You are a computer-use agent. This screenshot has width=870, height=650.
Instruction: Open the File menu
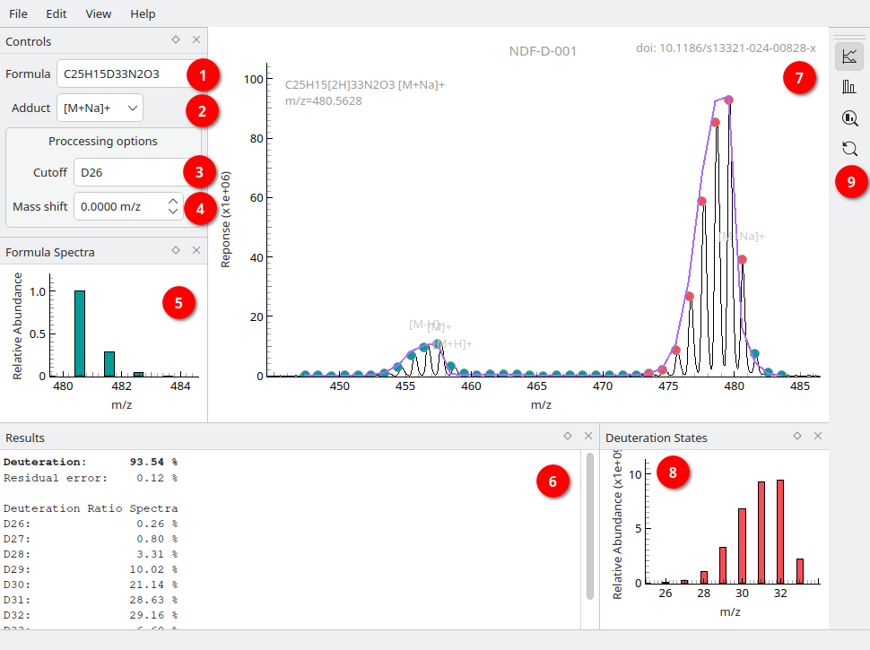tap(18, 13)
